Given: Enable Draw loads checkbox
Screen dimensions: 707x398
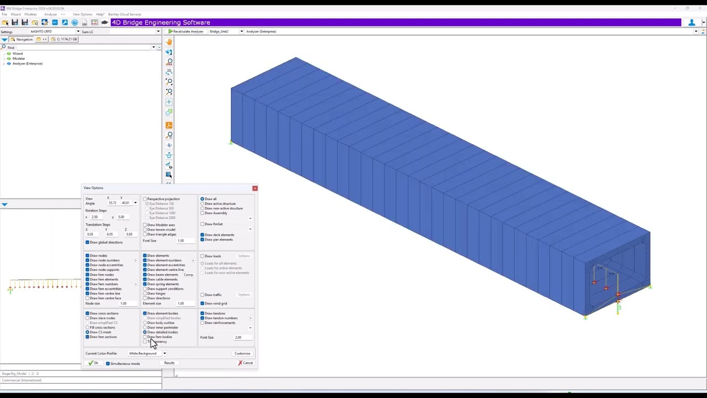Looking at the screenshot, I should 202,256.
